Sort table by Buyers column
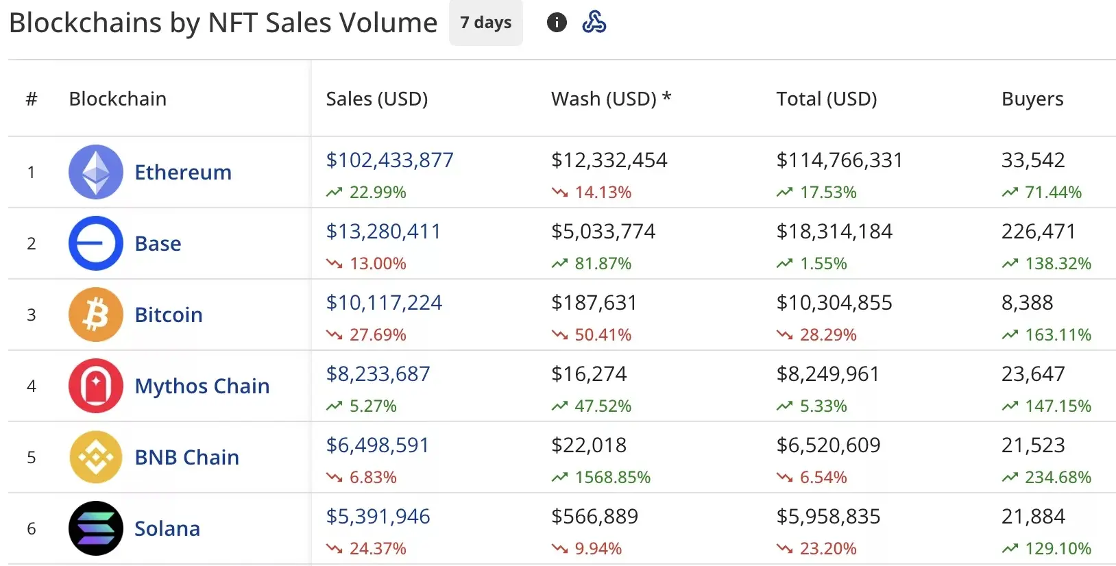 point(1032,99)
